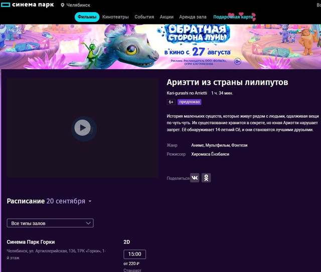Image resolution: width=321 pixels, height=272 pixels.
Task: Open the Акции menu item
Action: [167, 17]
